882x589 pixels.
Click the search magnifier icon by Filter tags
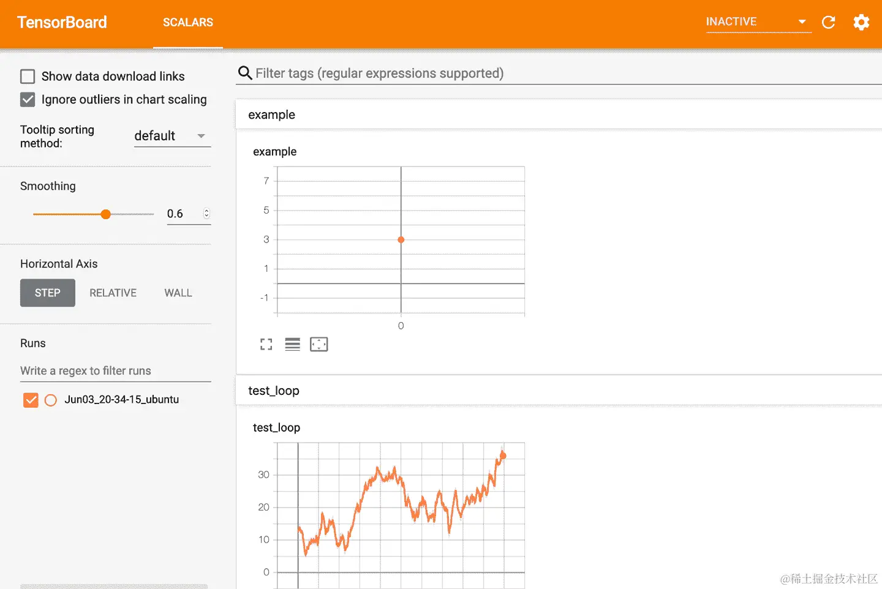pyautogui.click(x=245, y=73)
